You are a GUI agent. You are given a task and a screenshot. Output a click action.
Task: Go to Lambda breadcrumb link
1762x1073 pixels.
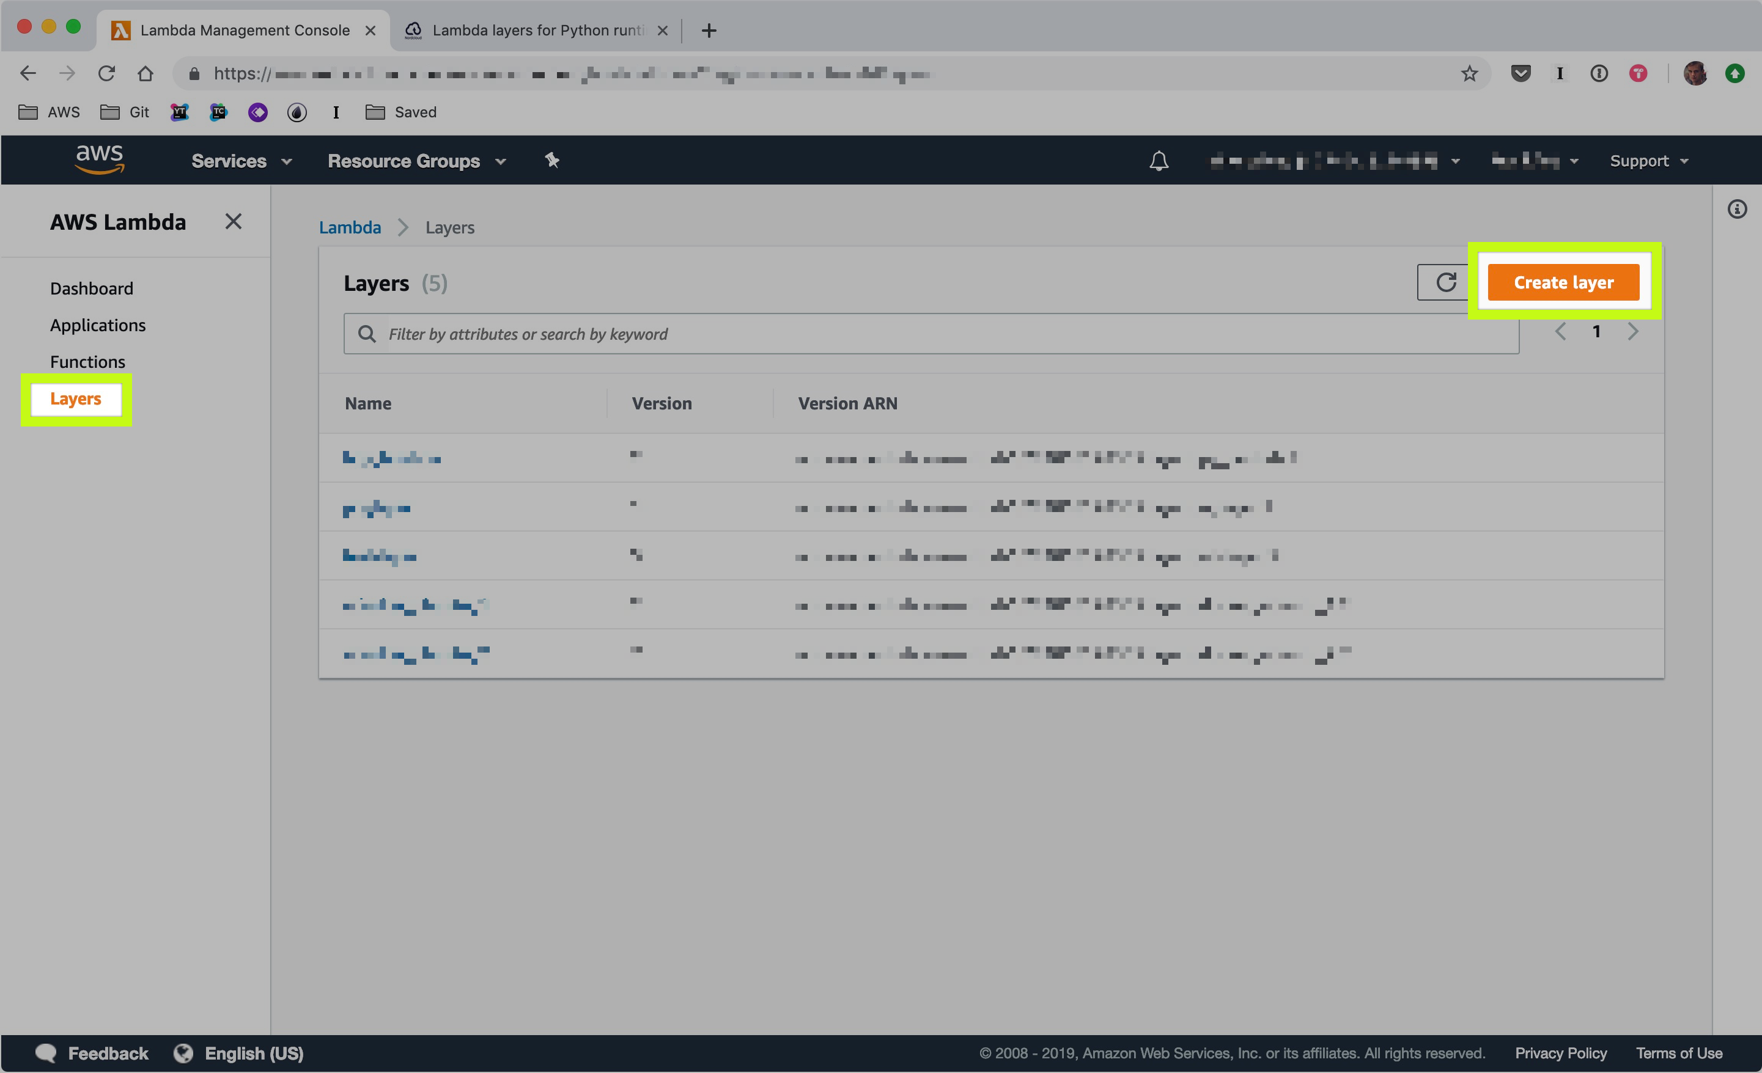350,227
